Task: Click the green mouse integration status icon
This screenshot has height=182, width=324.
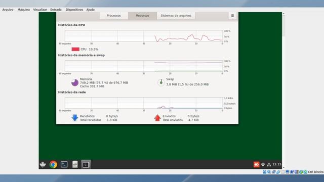Action: (x=301, y=172)
